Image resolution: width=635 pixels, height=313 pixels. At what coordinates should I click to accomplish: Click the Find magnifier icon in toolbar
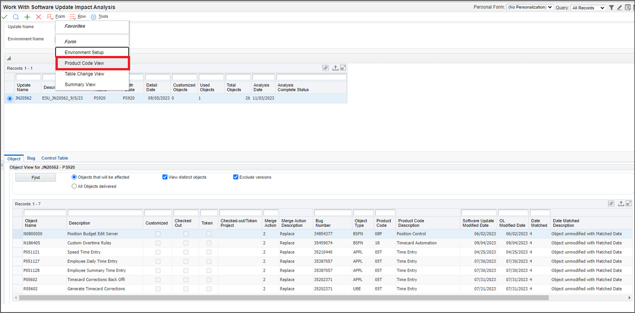click(x=16, y=17)
